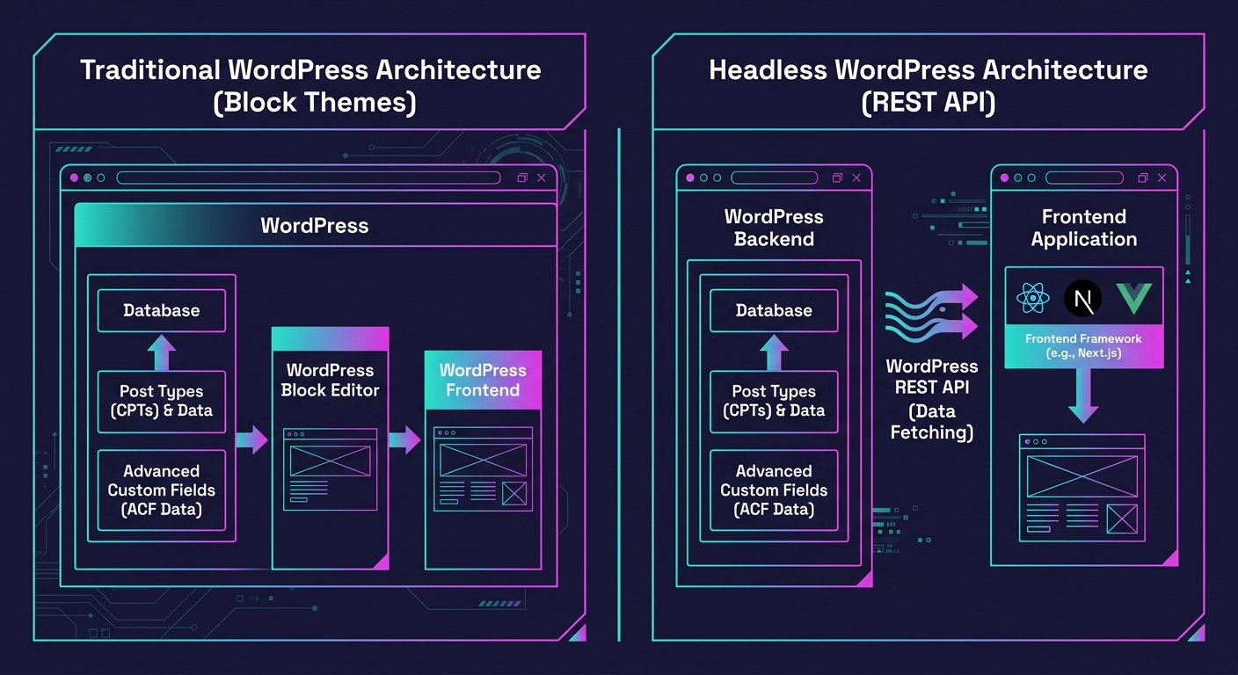Maximize the Frontend Application window
Screen dimensions: 1238x675
1143,178
